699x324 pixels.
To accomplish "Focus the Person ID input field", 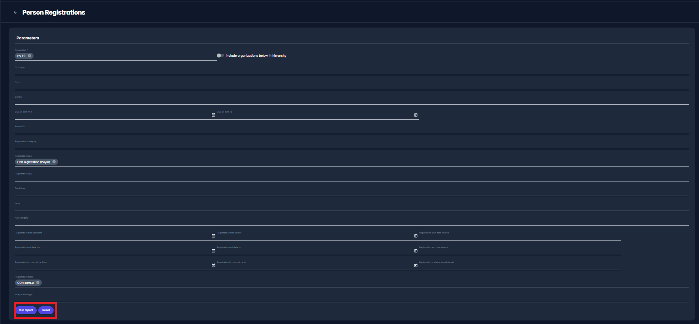I will point(351,130).
